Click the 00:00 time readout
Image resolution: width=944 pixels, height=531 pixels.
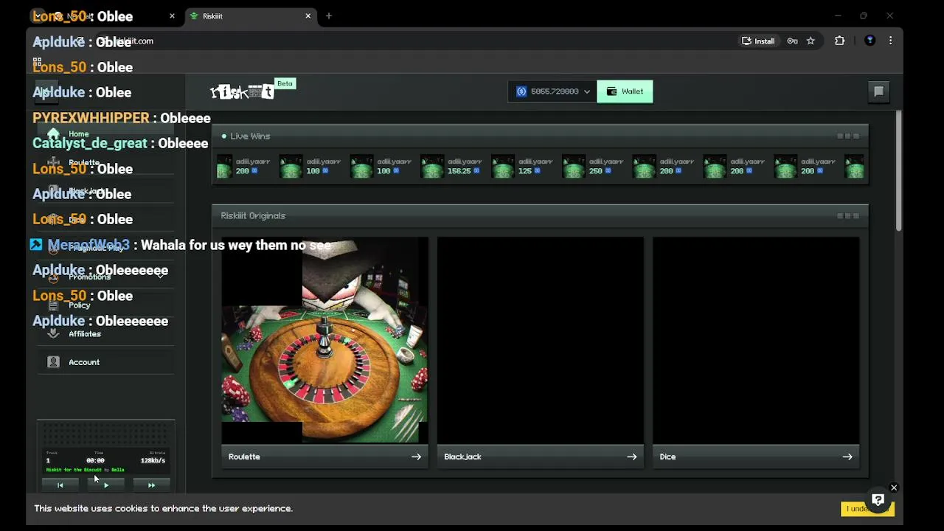(x=95, y=460)
